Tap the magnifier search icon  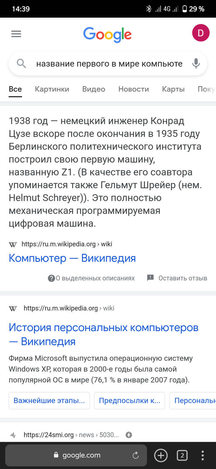coord(21,64)
